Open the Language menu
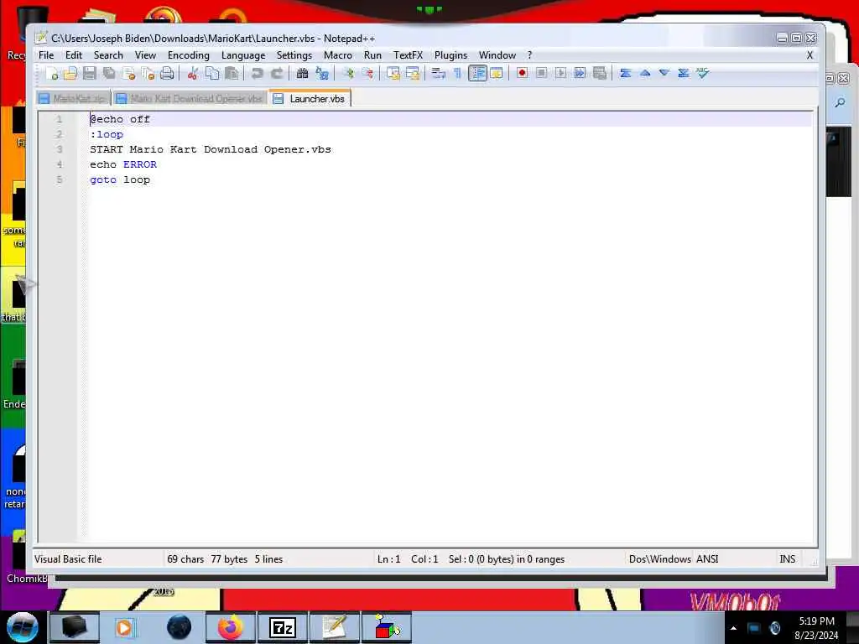 coord(243,55)
